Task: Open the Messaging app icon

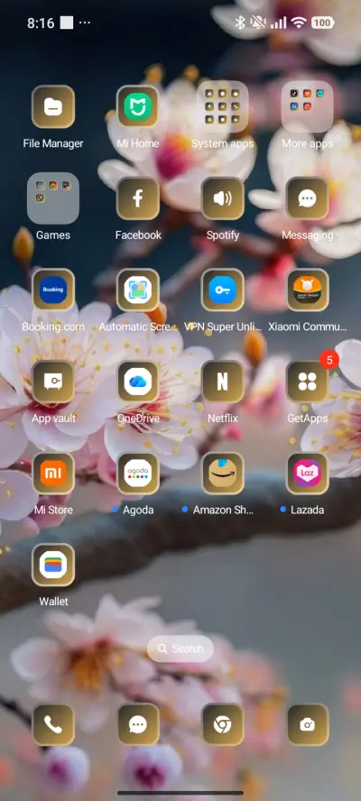Action: coord(307,198)
